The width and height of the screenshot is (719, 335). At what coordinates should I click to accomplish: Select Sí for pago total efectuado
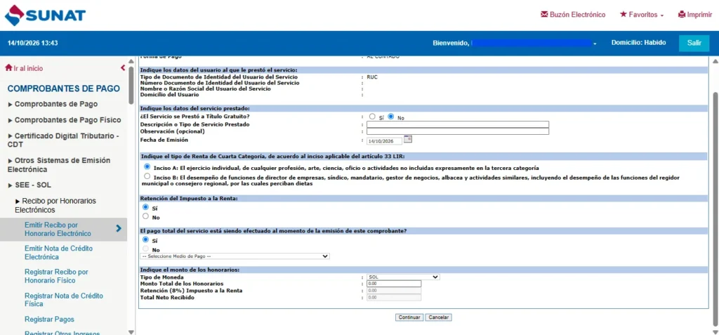(x=146, y=239)
